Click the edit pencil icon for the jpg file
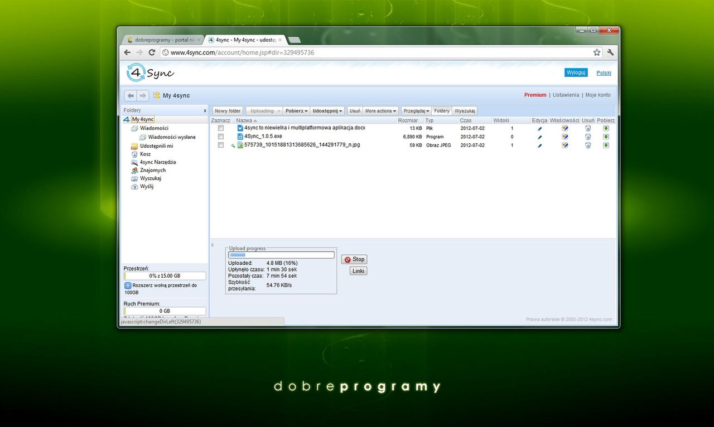The width and height of the screenshot is (714, 427). 539,145
